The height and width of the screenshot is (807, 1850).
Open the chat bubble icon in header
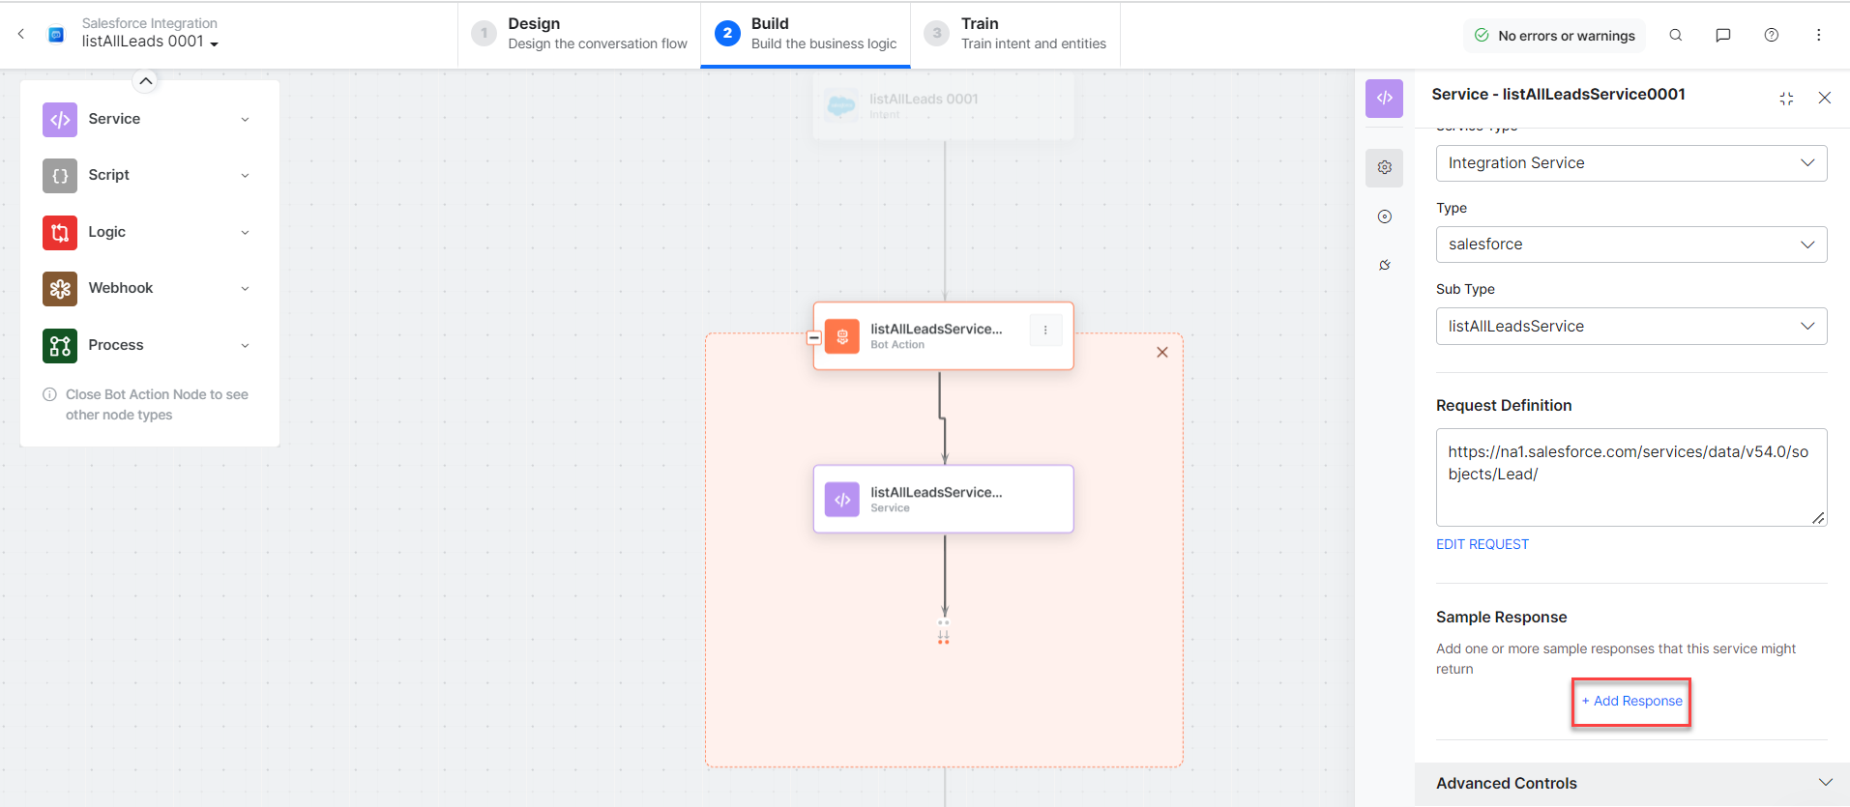1722,35
